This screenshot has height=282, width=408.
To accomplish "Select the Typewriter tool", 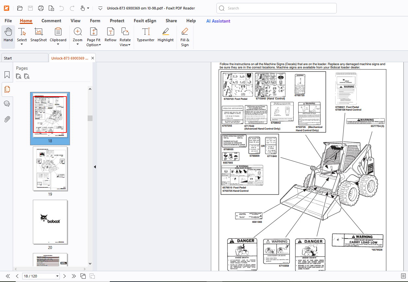I will (145, 35).
